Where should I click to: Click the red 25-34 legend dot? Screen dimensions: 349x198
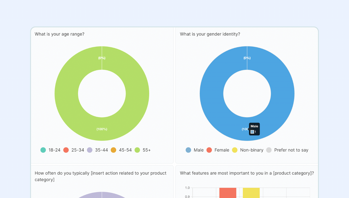66,150
